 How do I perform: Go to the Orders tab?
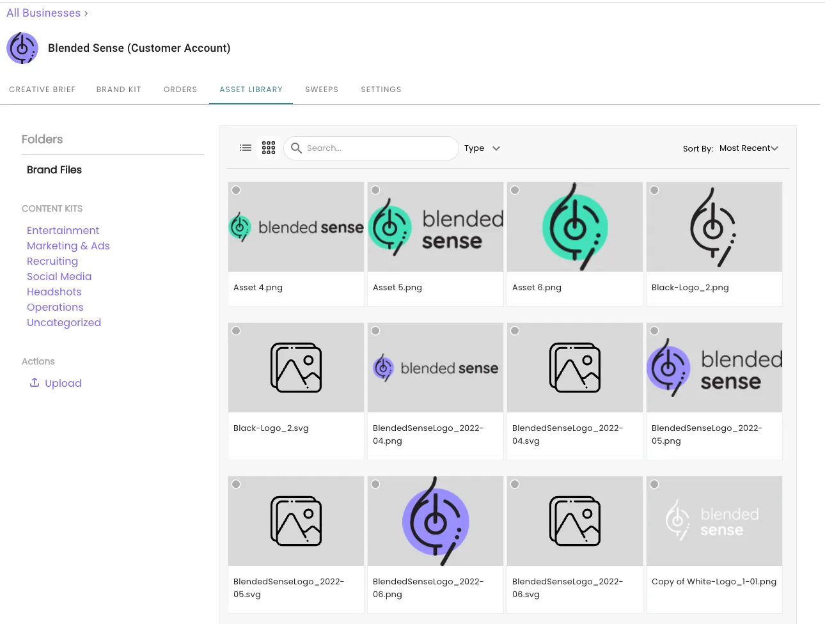click(x=180, y=90)
